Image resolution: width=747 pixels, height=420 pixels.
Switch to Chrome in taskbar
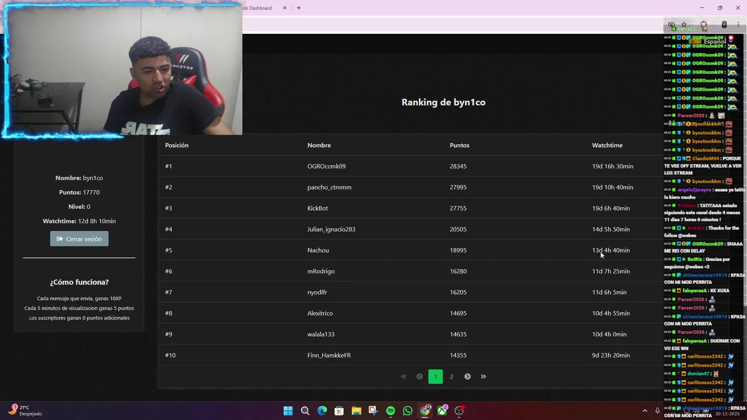(425, 411)
